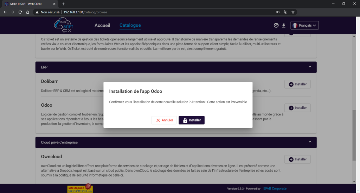360x193 pixels.
Task: Click the inner scrollbar down arrow
Action: pos(354,181)
